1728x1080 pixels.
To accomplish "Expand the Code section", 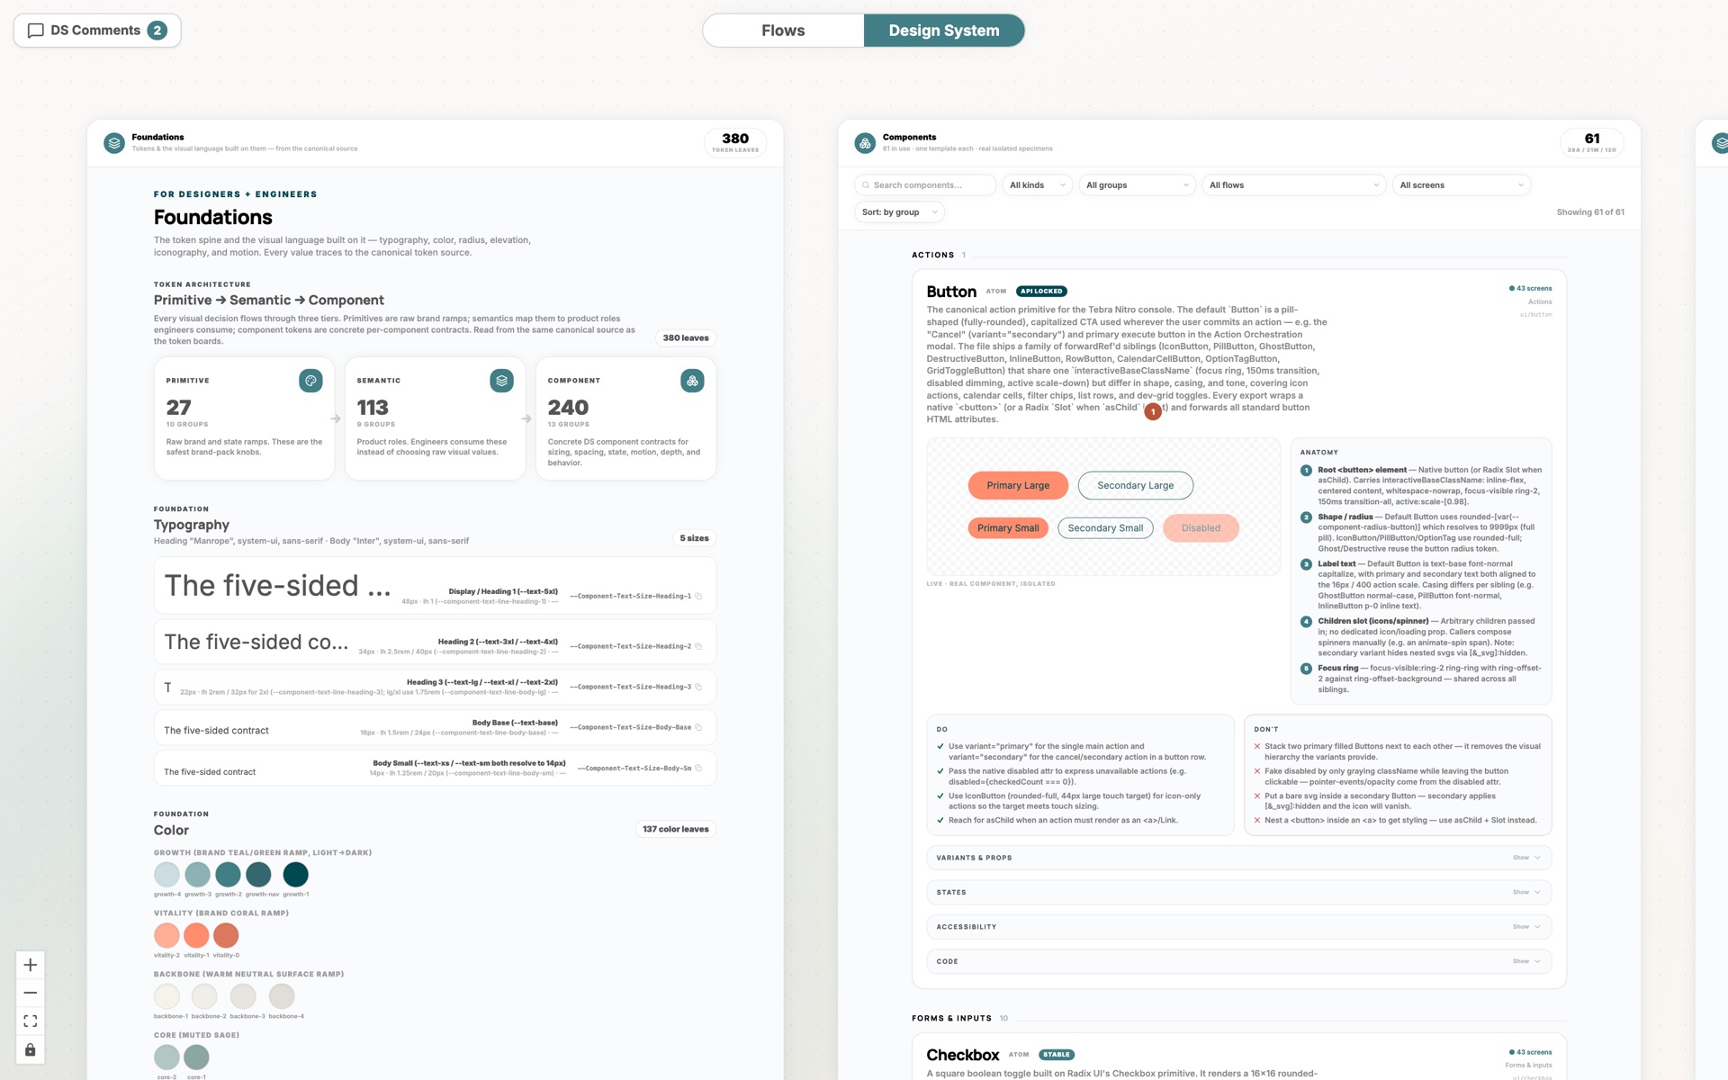I will [x=1238, y=961].
